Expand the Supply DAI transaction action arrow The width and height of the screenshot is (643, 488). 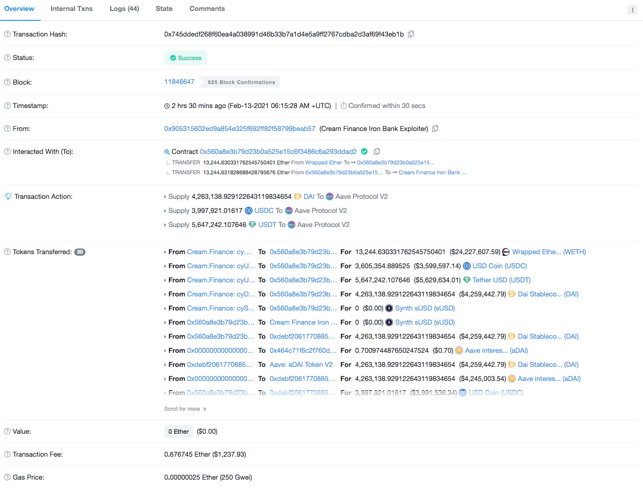[x=165, y=197]
